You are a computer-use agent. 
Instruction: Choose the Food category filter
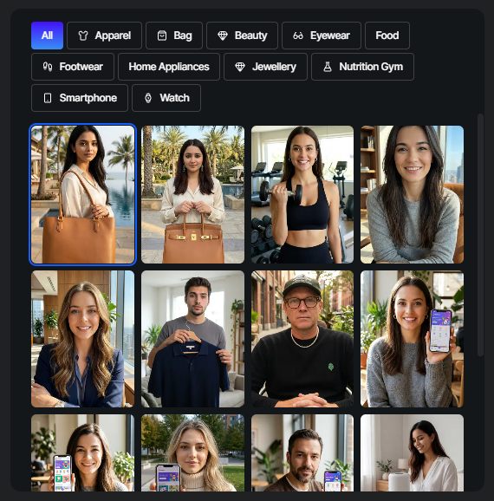click(387, 36)
